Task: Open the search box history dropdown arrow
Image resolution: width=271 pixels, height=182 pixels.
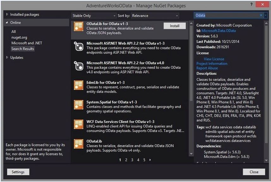Action: coord(265,16)
